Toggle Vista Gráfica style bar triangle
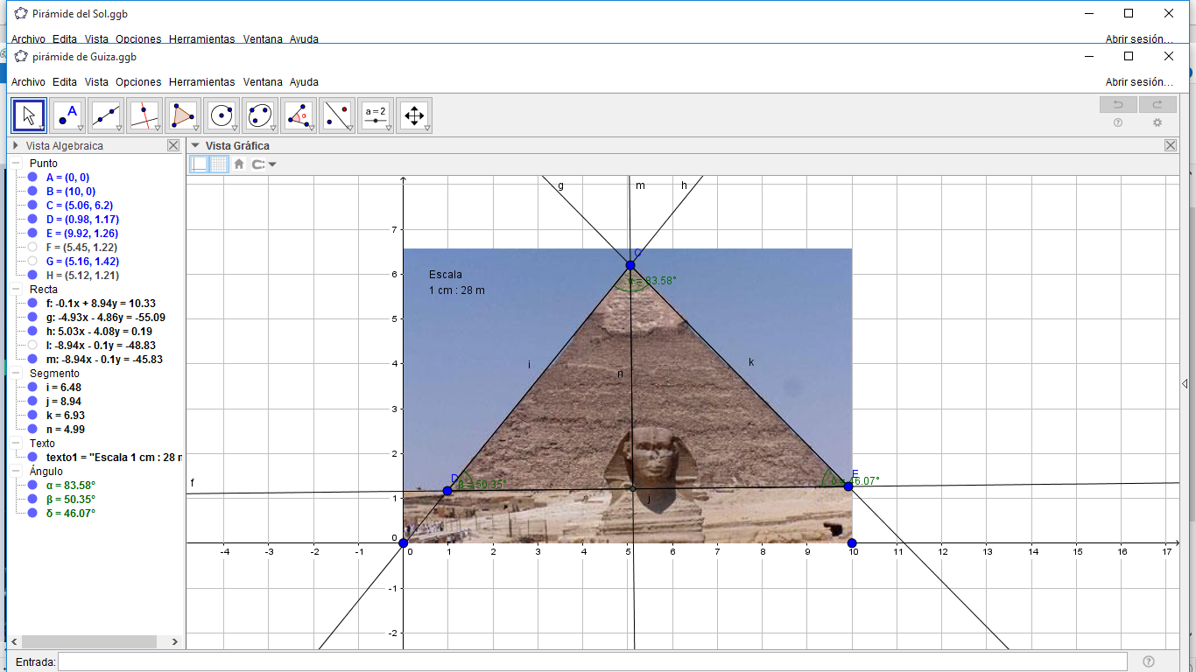The image size is (1196, 672). pyautogui.click(x=195, y=146)
